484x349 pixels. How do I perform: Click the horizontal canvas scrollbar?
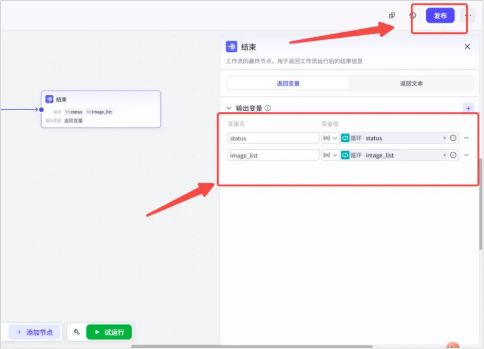click(x=251, y=346)
